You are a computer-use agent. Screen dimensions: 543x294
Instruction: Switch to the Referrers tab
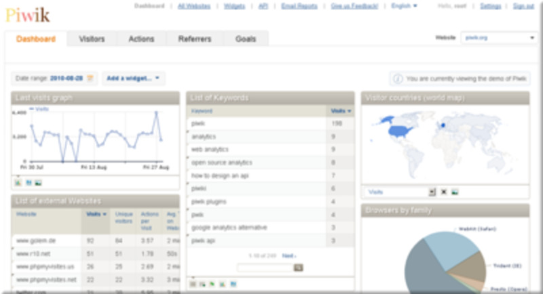click(195, 39)
